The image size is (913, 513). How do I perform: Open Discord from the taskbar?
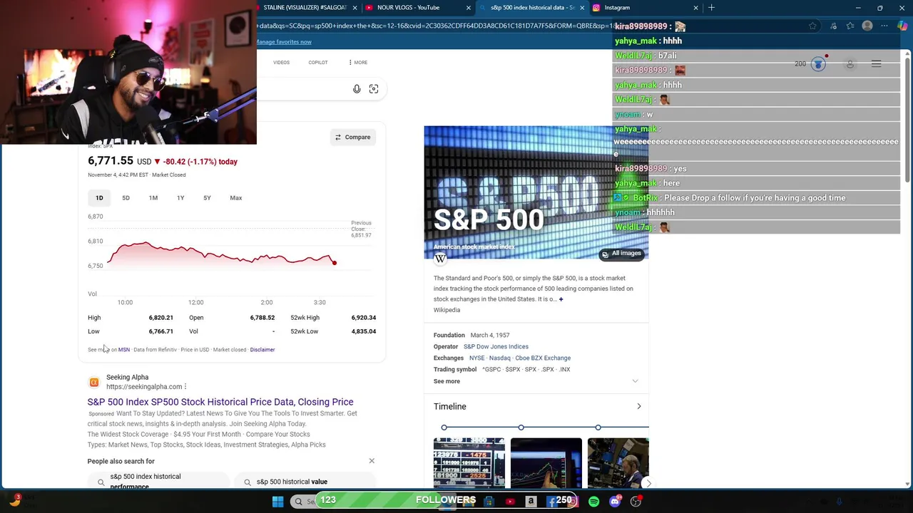pyautogui.click(x=615, y=502)
